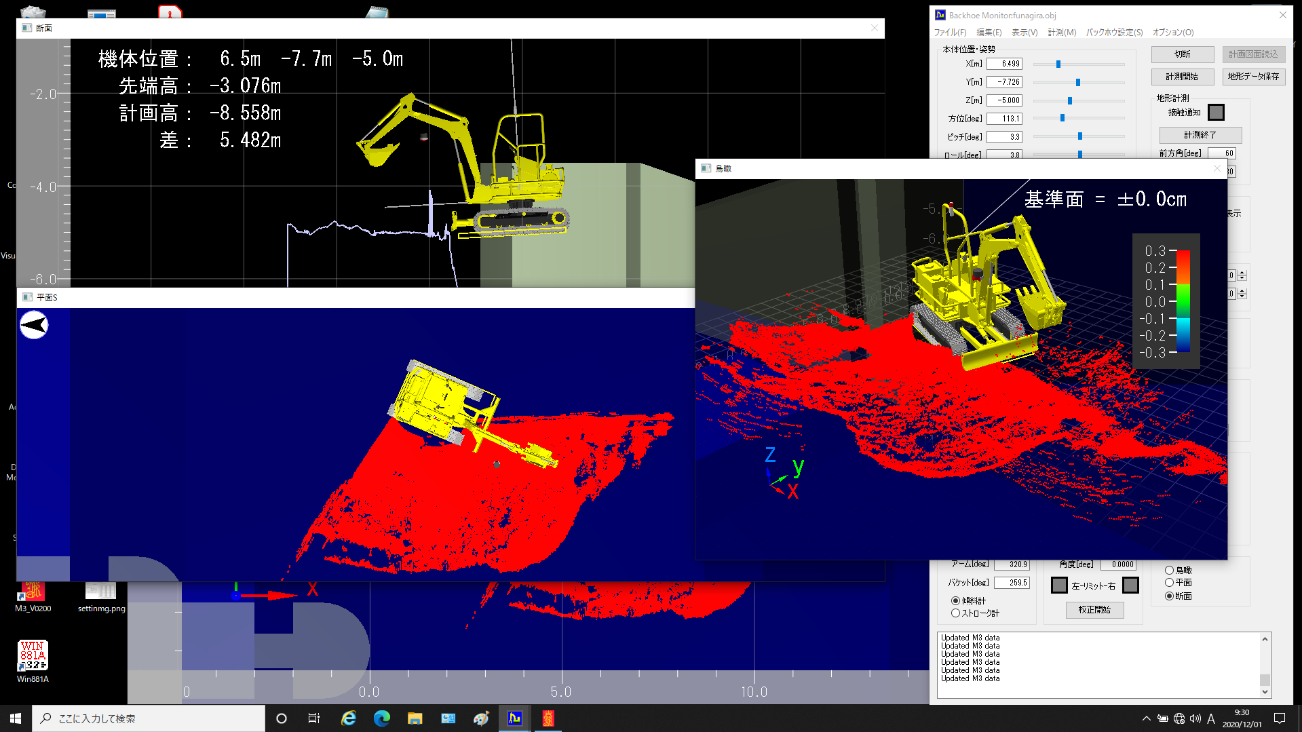Select the 鳥瞰 view radio button
Screen dimensions: 1302x732
(x=1169, y=571)
